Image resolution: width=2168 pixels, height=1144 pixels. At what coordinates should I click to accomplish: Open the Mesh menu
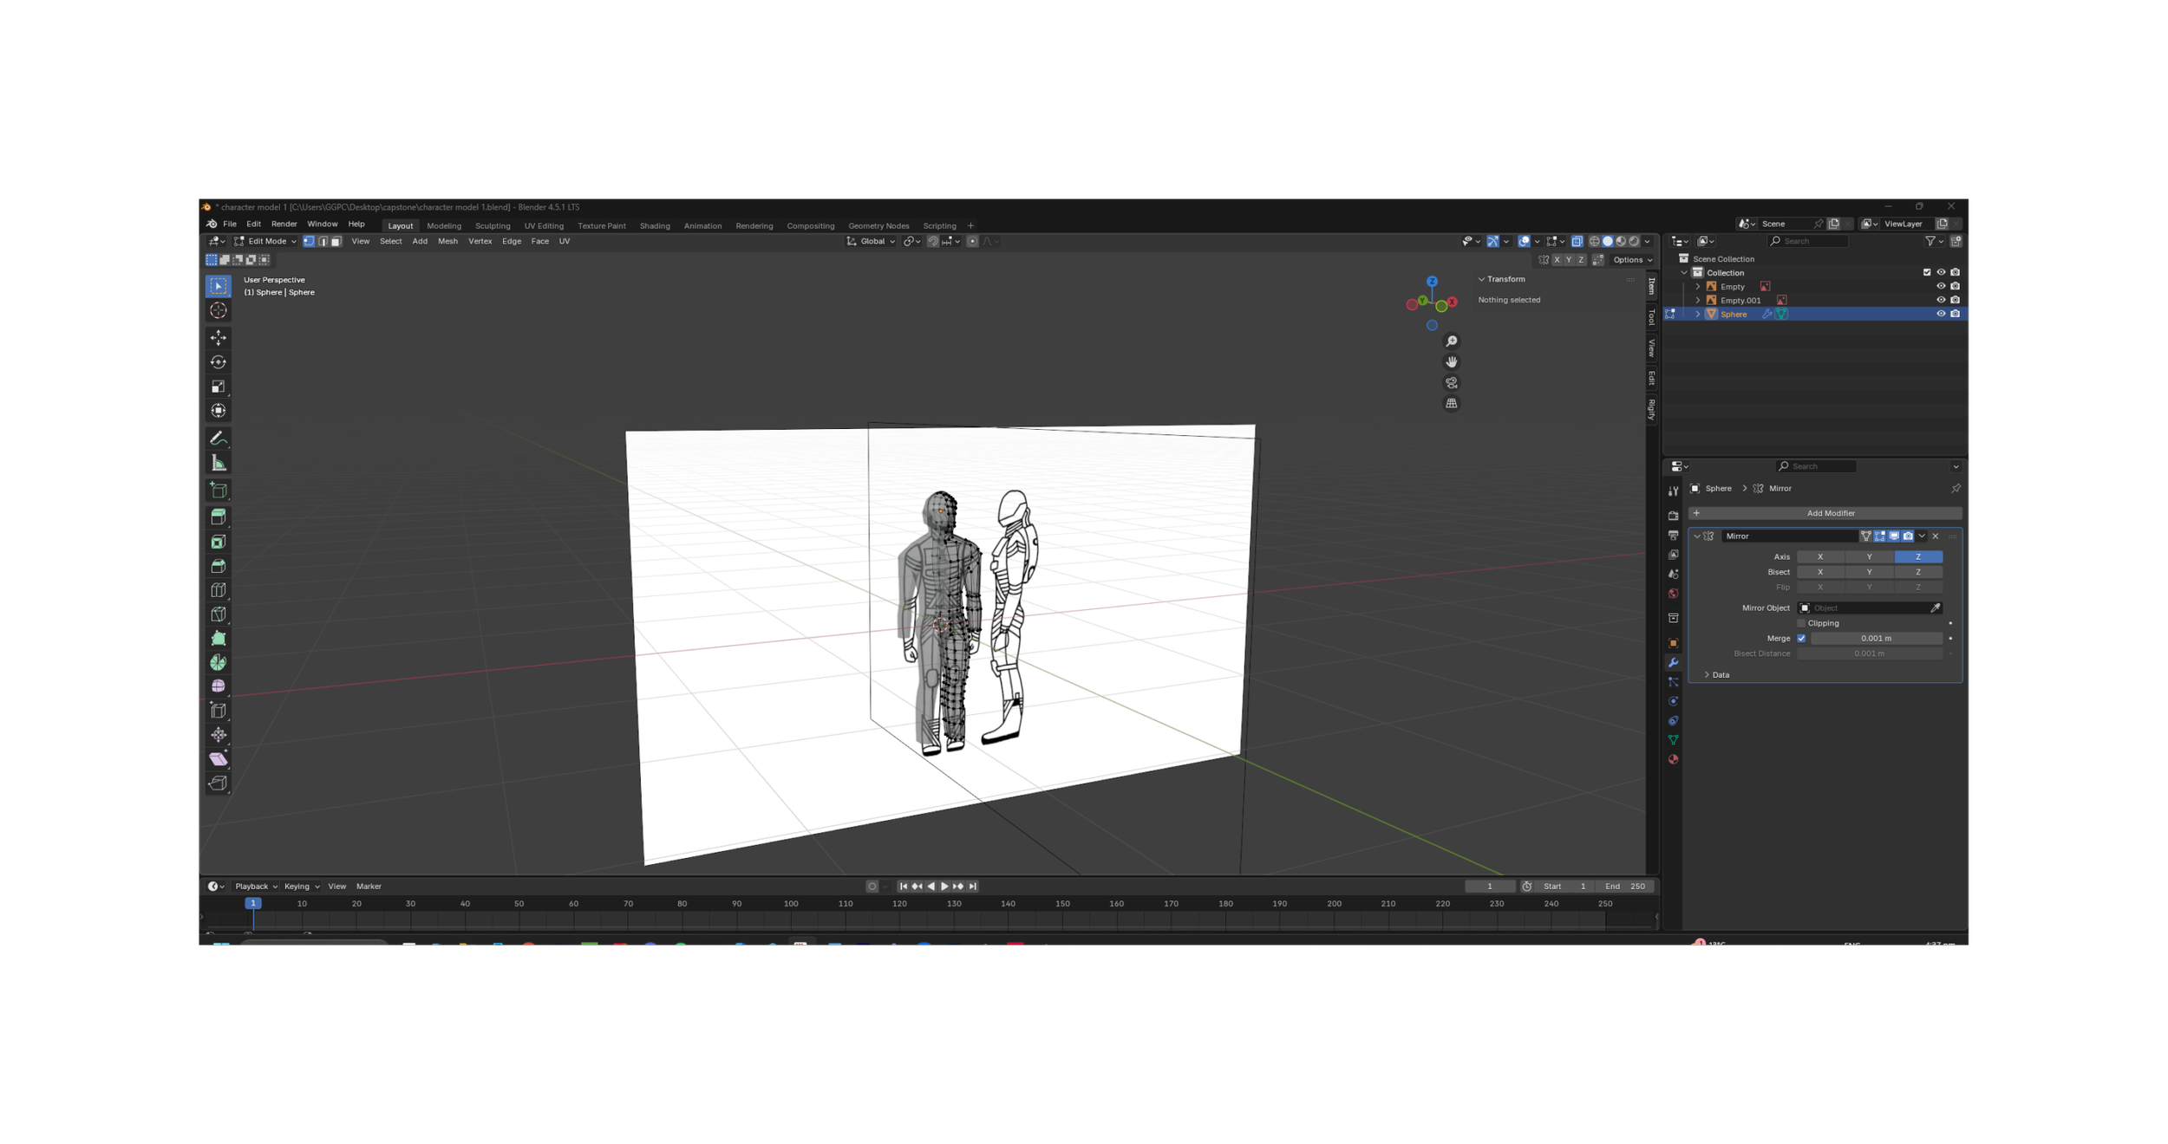point(447,241)
